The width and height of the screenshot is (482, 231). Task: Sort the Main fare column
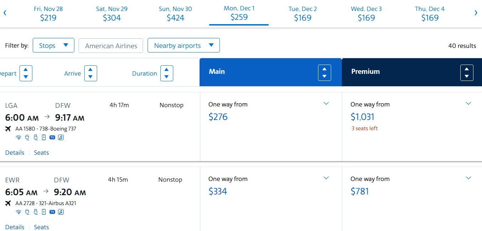(324, 73)
